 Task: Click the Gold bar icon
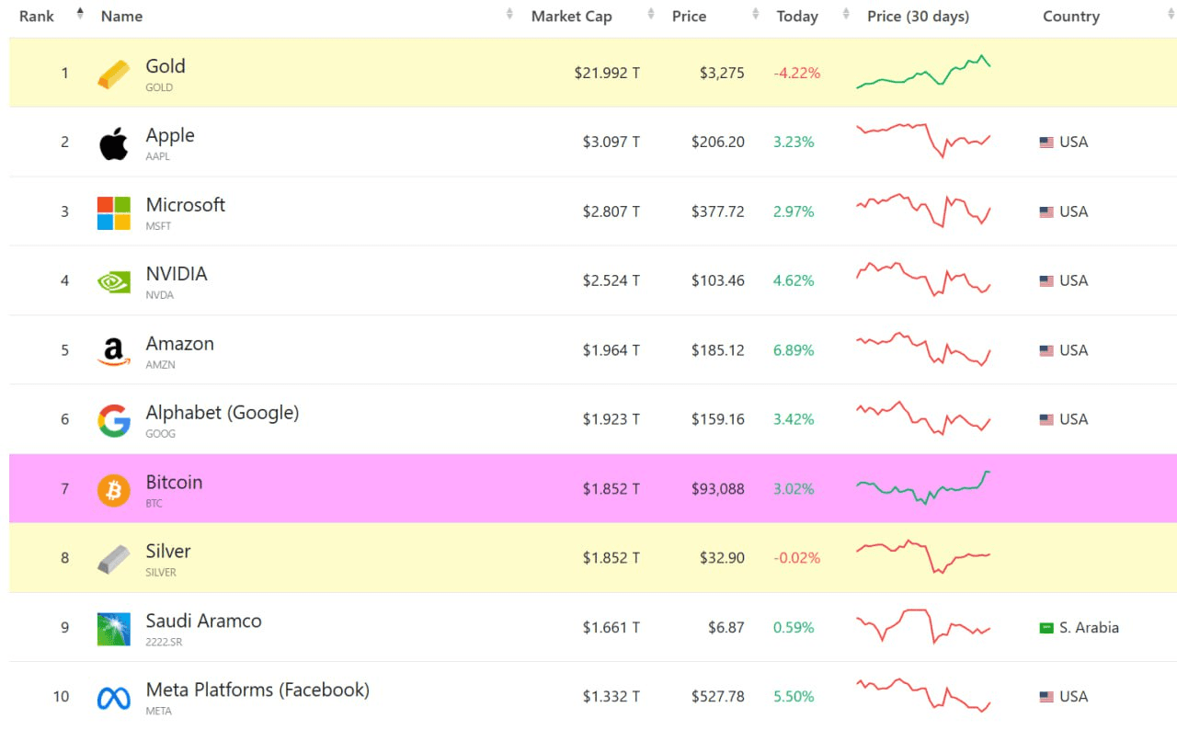point(114,74)
